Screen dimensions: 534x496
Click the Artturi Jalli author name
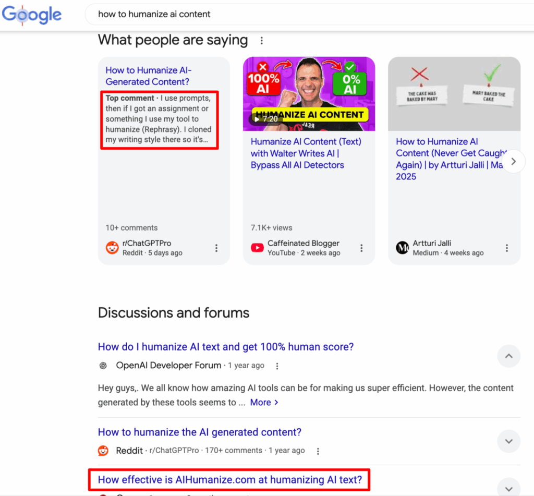coord(432,243)
